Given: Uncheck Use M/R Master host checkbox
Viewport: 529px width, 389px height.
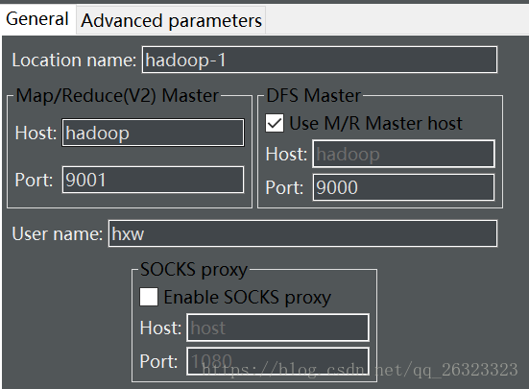Looking at the screenshot, I should (x=275, y=123).
